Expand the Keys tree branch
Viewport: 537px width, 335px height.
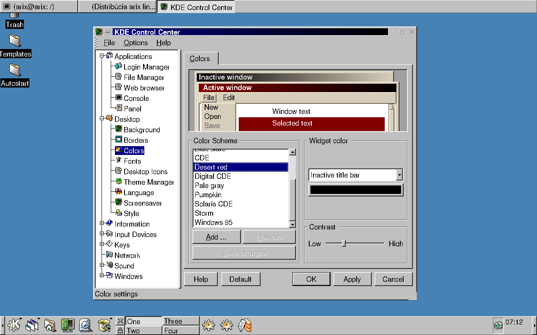click(x=102, y=244)
